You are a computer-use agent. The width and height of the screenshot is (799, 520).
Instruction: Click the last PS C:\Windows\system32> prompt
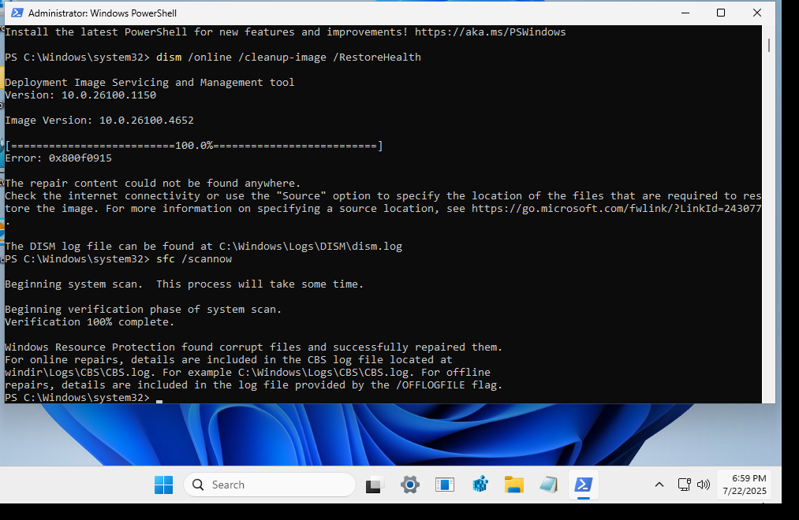tap(77, 397)
